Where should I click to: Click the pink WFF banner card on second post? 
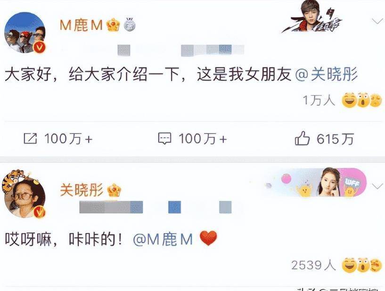tap(316, 183)
